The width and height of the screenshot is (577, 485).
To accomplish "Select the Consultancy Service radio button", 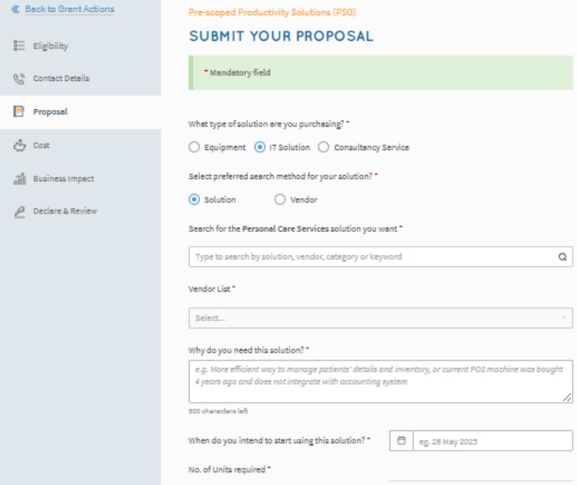I will [x=324, y=147].
